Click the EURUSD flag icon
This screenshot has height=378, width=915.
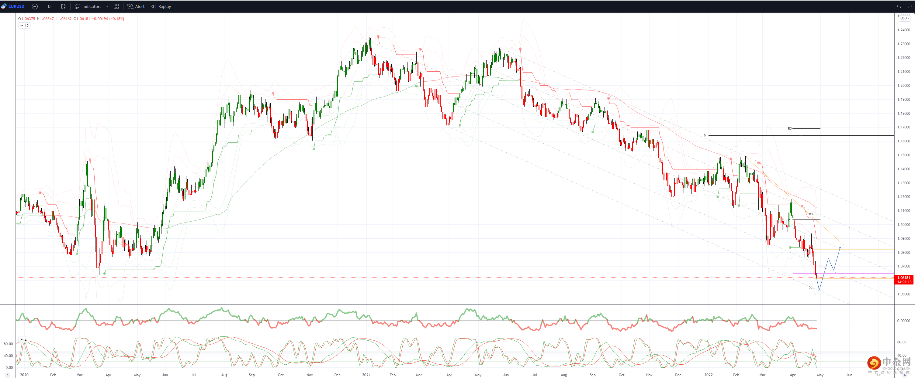pos(4,6)
